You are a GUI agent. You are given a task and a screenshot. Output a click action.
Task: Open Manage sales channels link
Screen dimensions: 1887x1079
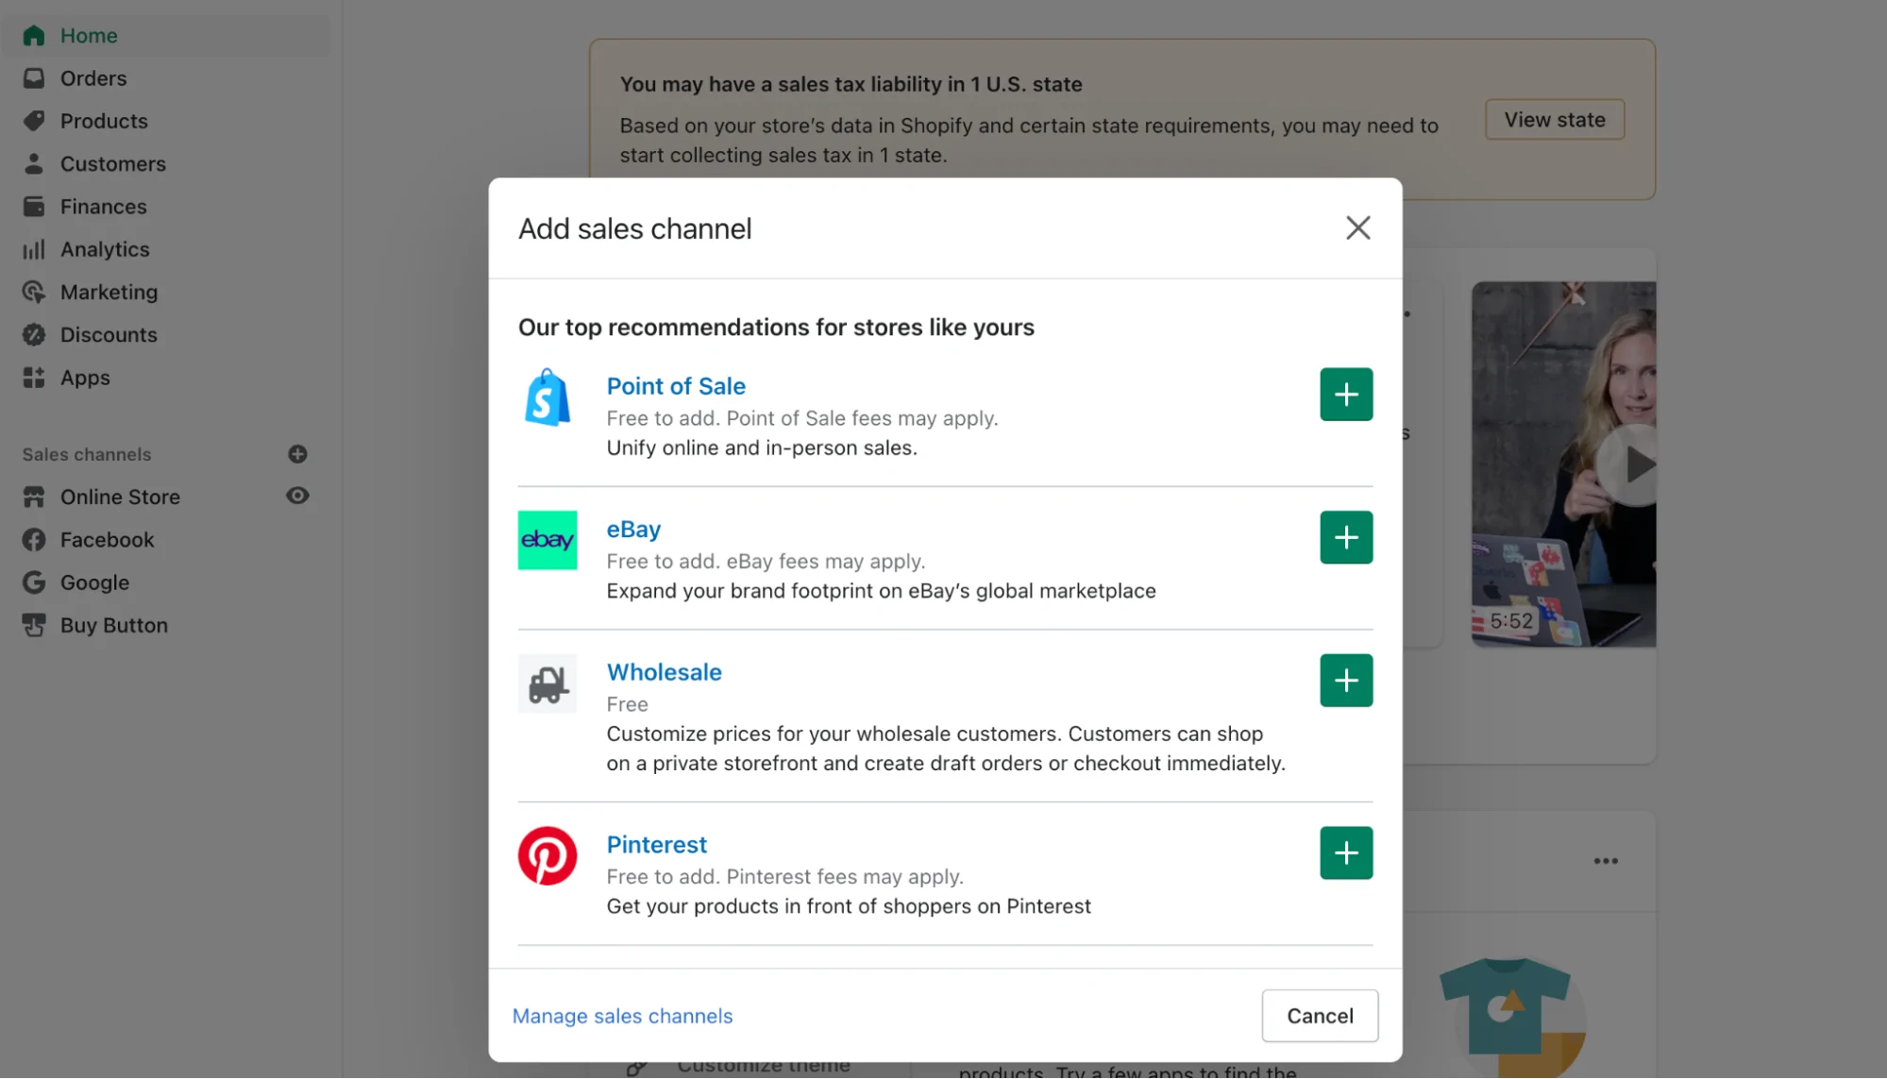pyautogui.click(x=622, y=1016)
